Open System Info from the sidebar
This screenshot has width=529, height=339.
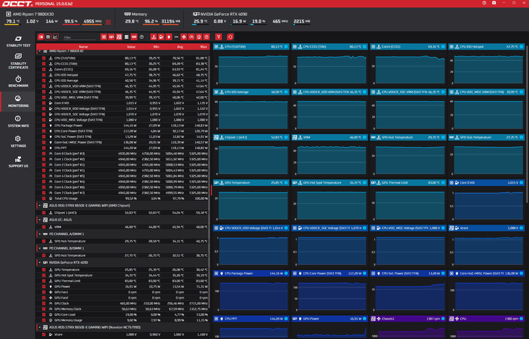pyautogui.click(x=18, y=121)
